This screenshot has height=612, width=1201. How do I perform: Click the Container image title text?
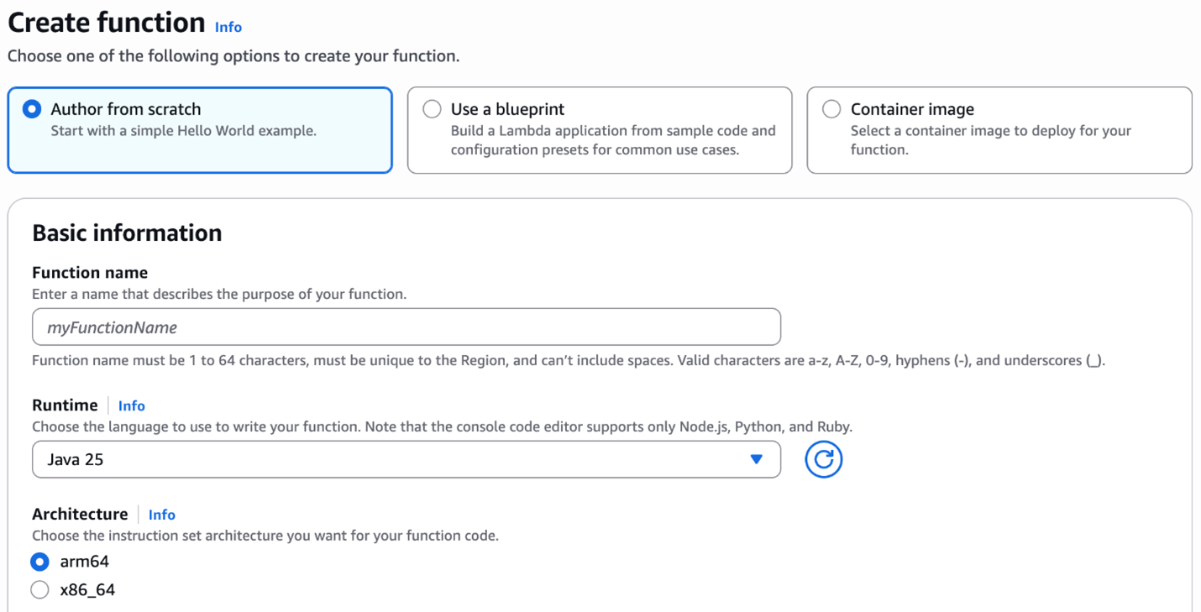[x=912, y=109]
